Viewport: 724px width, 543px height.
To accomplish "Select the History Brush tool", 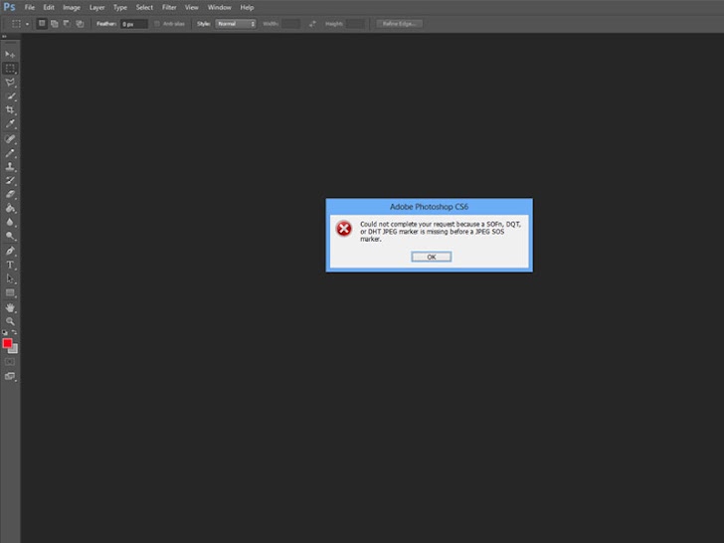I will [10, 181].
